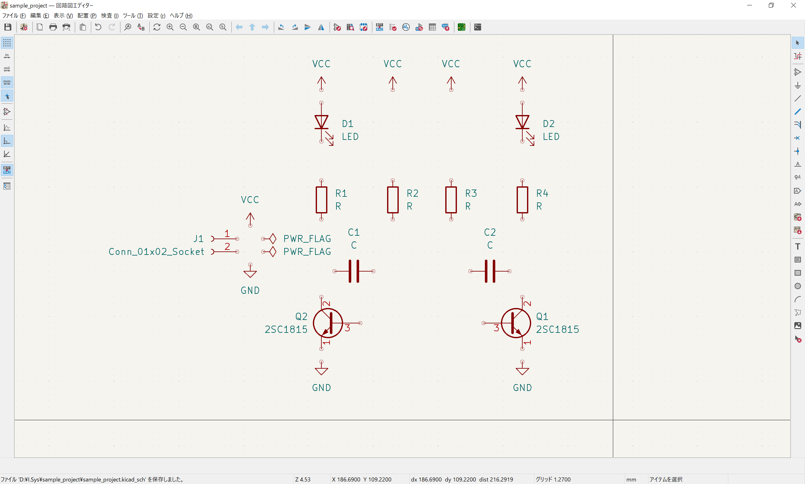805x484 pixels.
Task: Select the Add Junction tool
Action: pyautogui.click(x=797, y=151)
